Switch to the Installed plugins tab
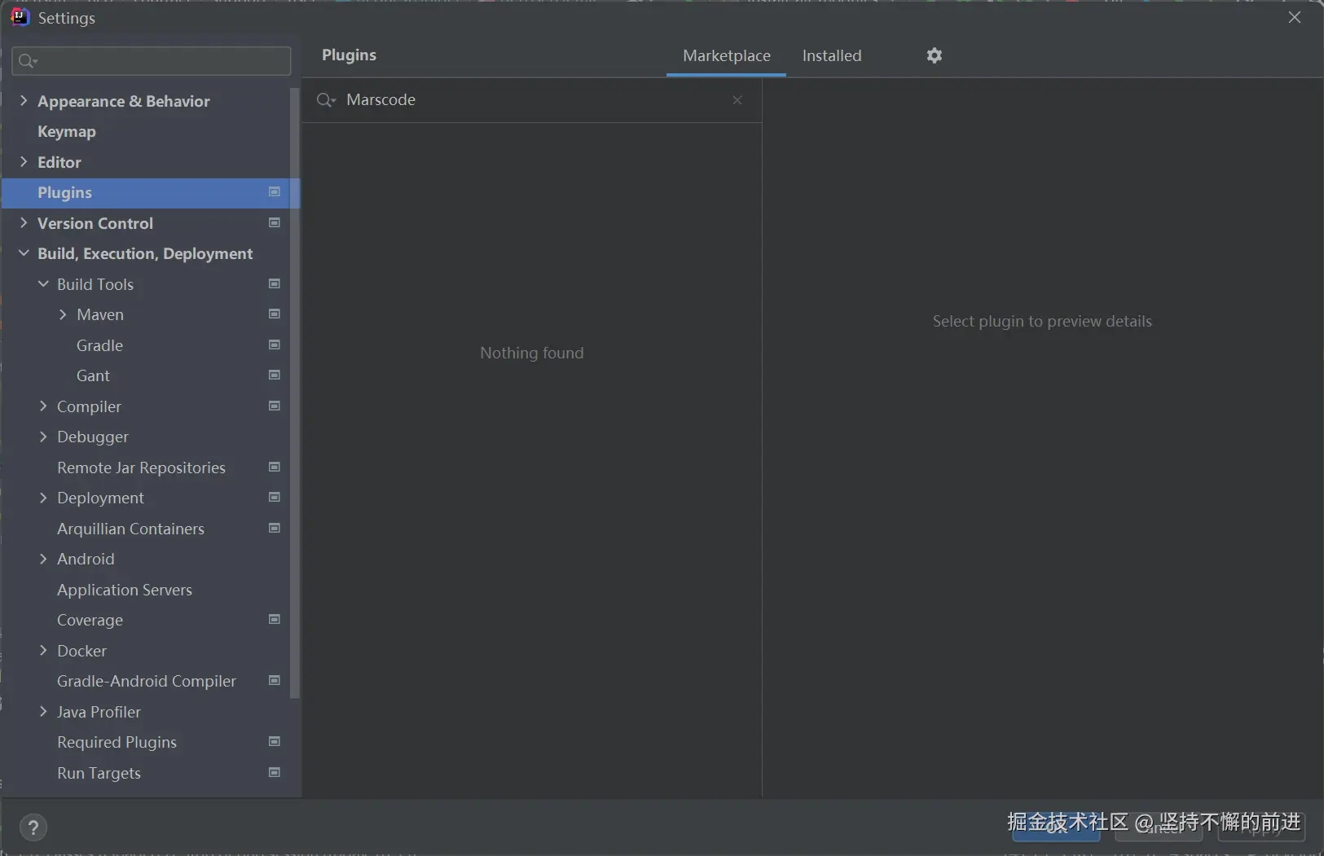 tap(831, 55)
